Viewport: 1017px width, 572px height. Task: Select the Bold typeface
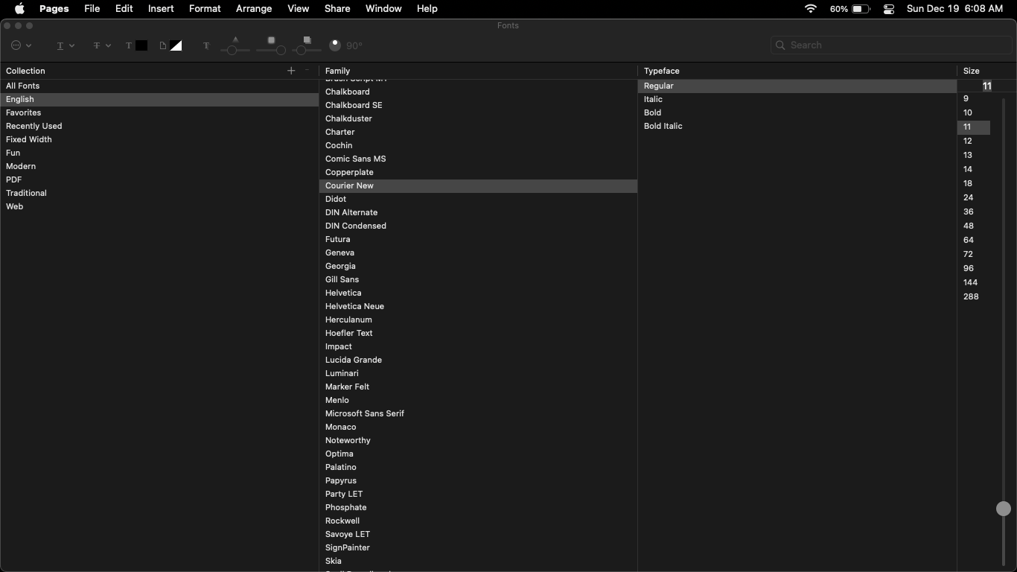(797, 112)
